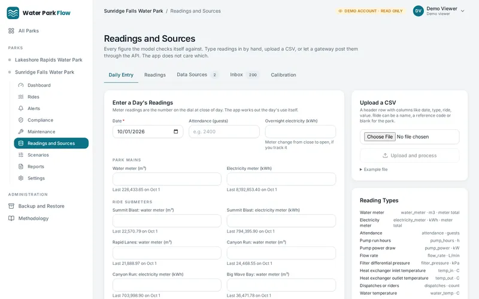Click the Reports document icon
The image size is (479, 299).
[21, 166]
